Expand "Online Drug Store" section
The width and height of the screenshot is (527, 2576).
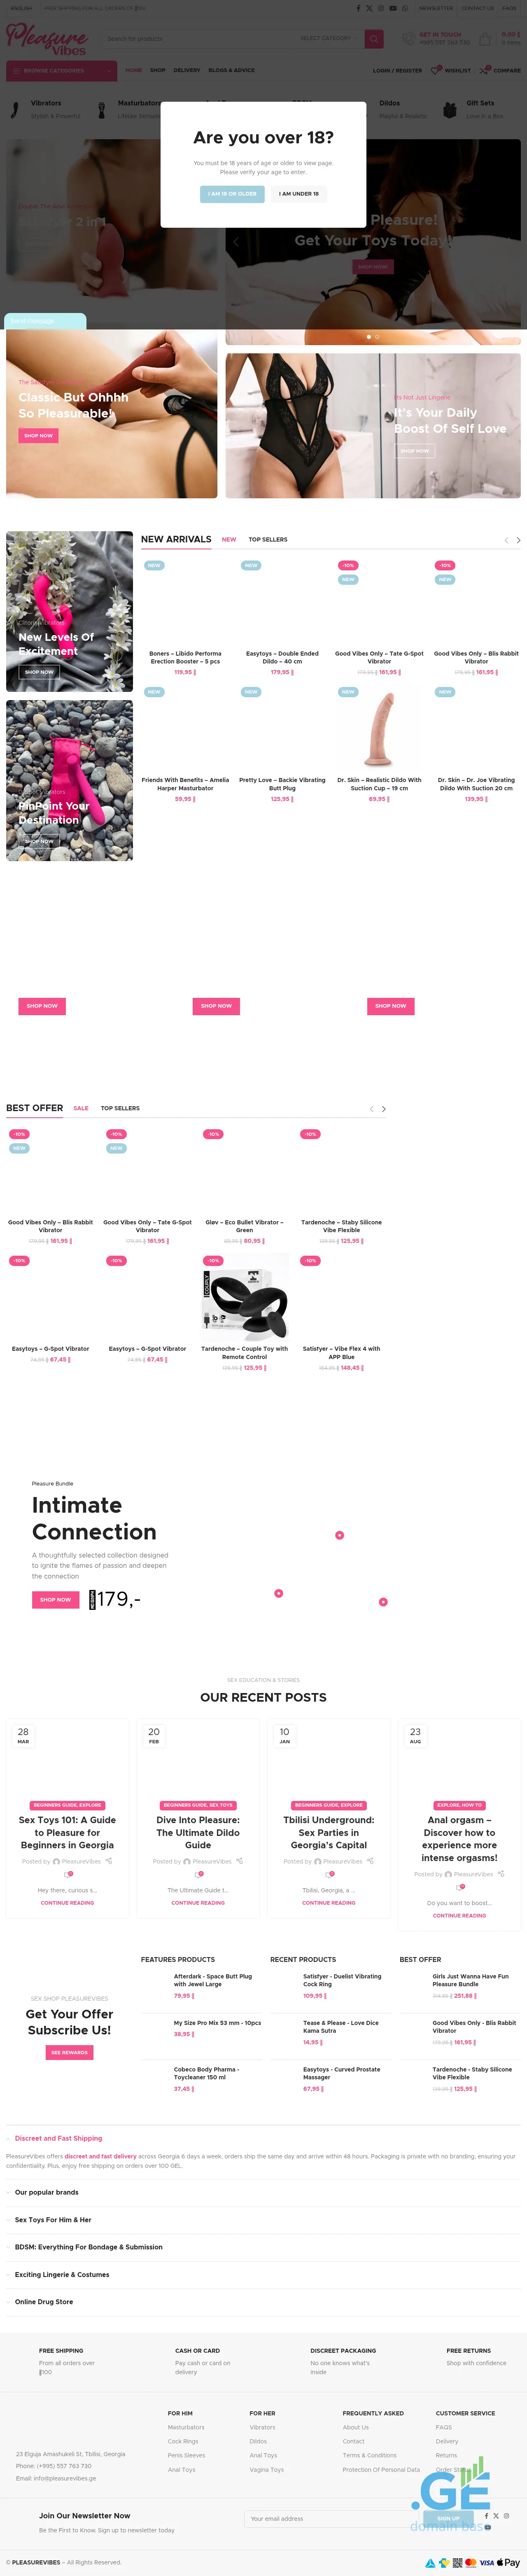tap(44, 2302)
